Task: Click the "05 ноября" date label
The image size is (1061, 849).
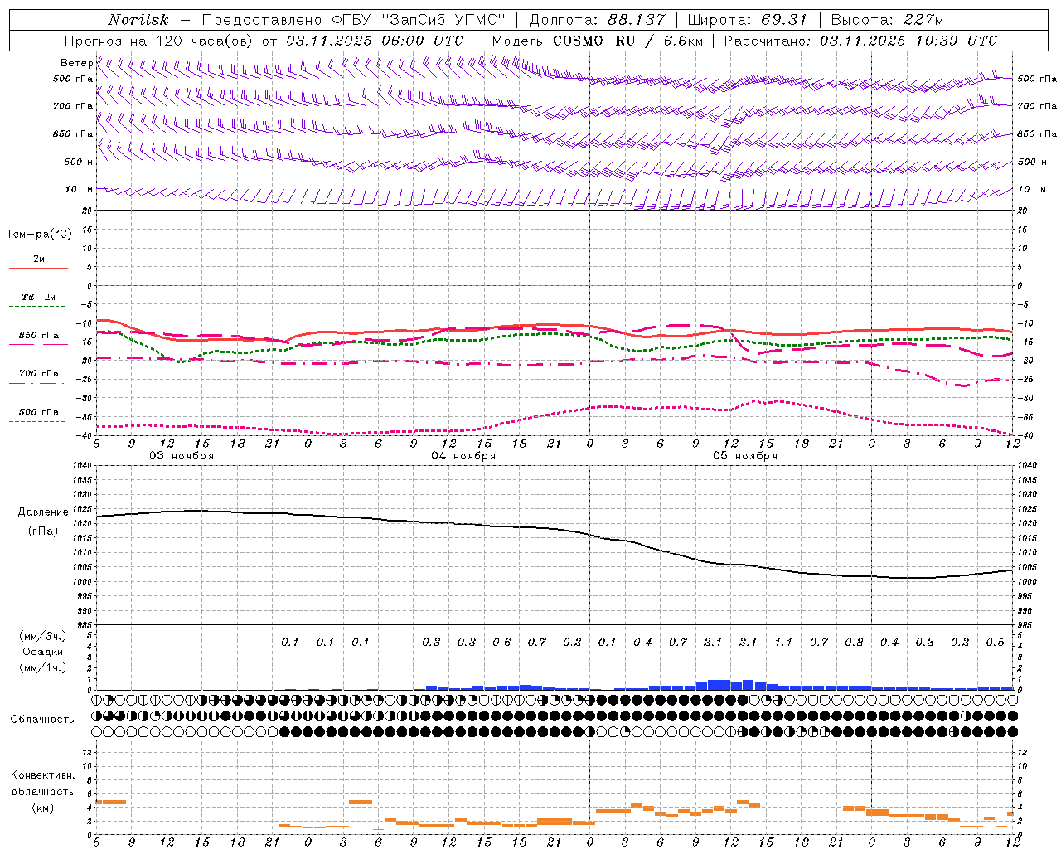Action: click(x=745, y=456)
